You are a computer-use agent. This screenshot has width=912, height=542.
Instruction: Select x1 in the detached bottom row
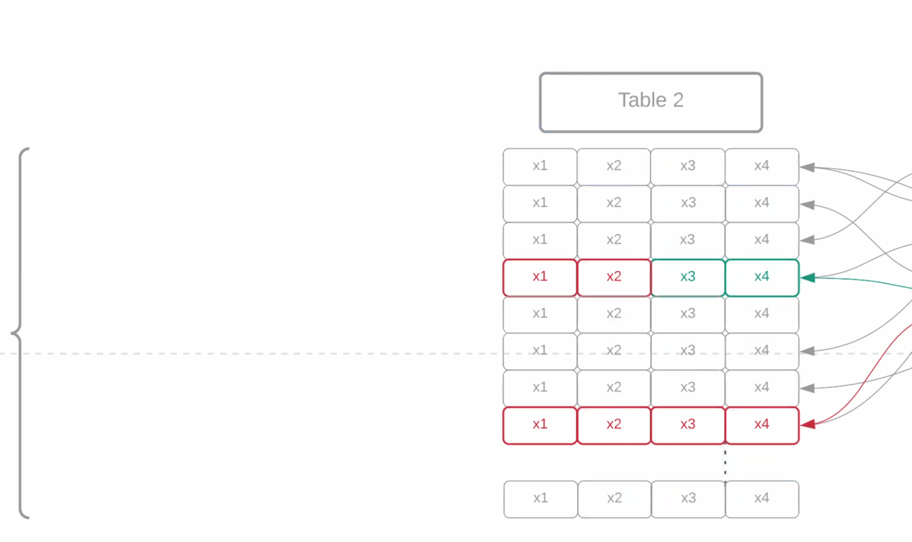(540, 499)
